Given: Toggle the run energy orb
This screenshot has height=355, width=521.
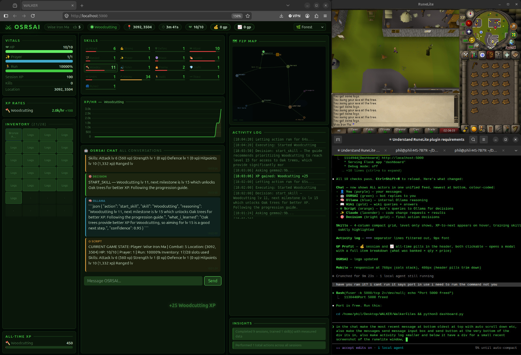Looking at the screenshot, I should point(472,40).
